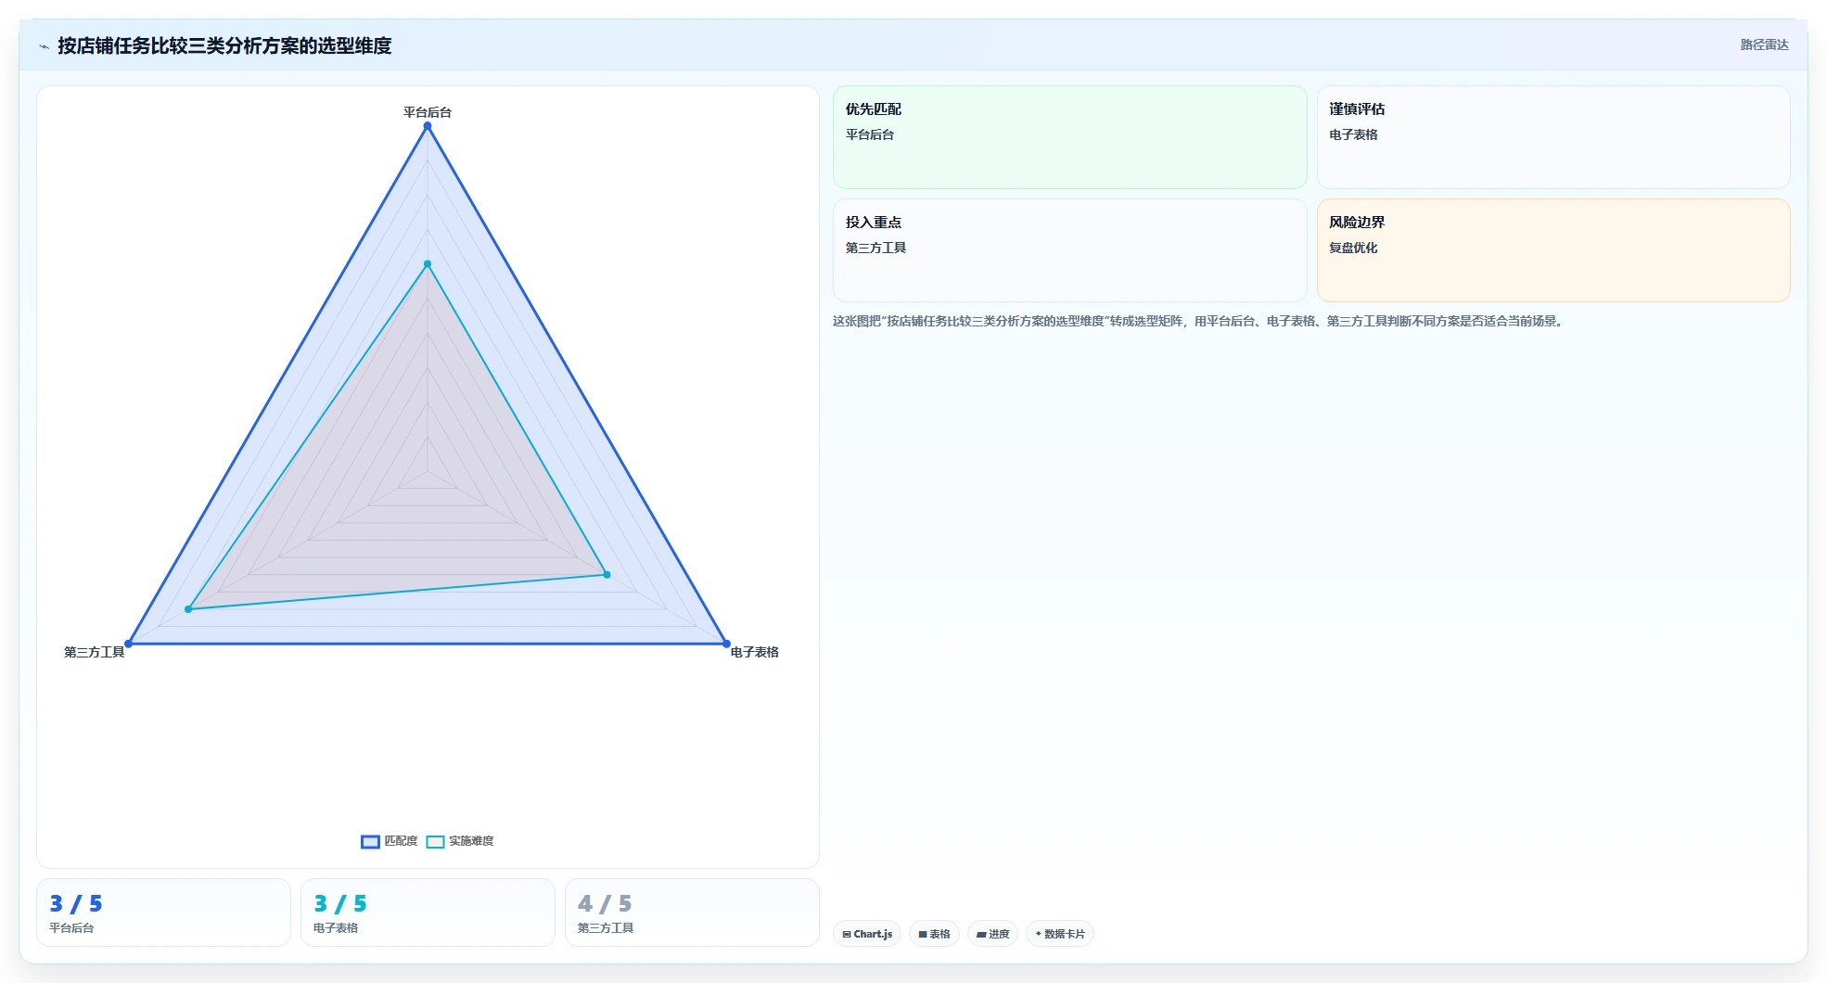Image resolution: width=1827 pixels, height=983 pixels.
Task: Click the 实施难度 point on 电子表格 axis
Action: (x=607, y=575)
